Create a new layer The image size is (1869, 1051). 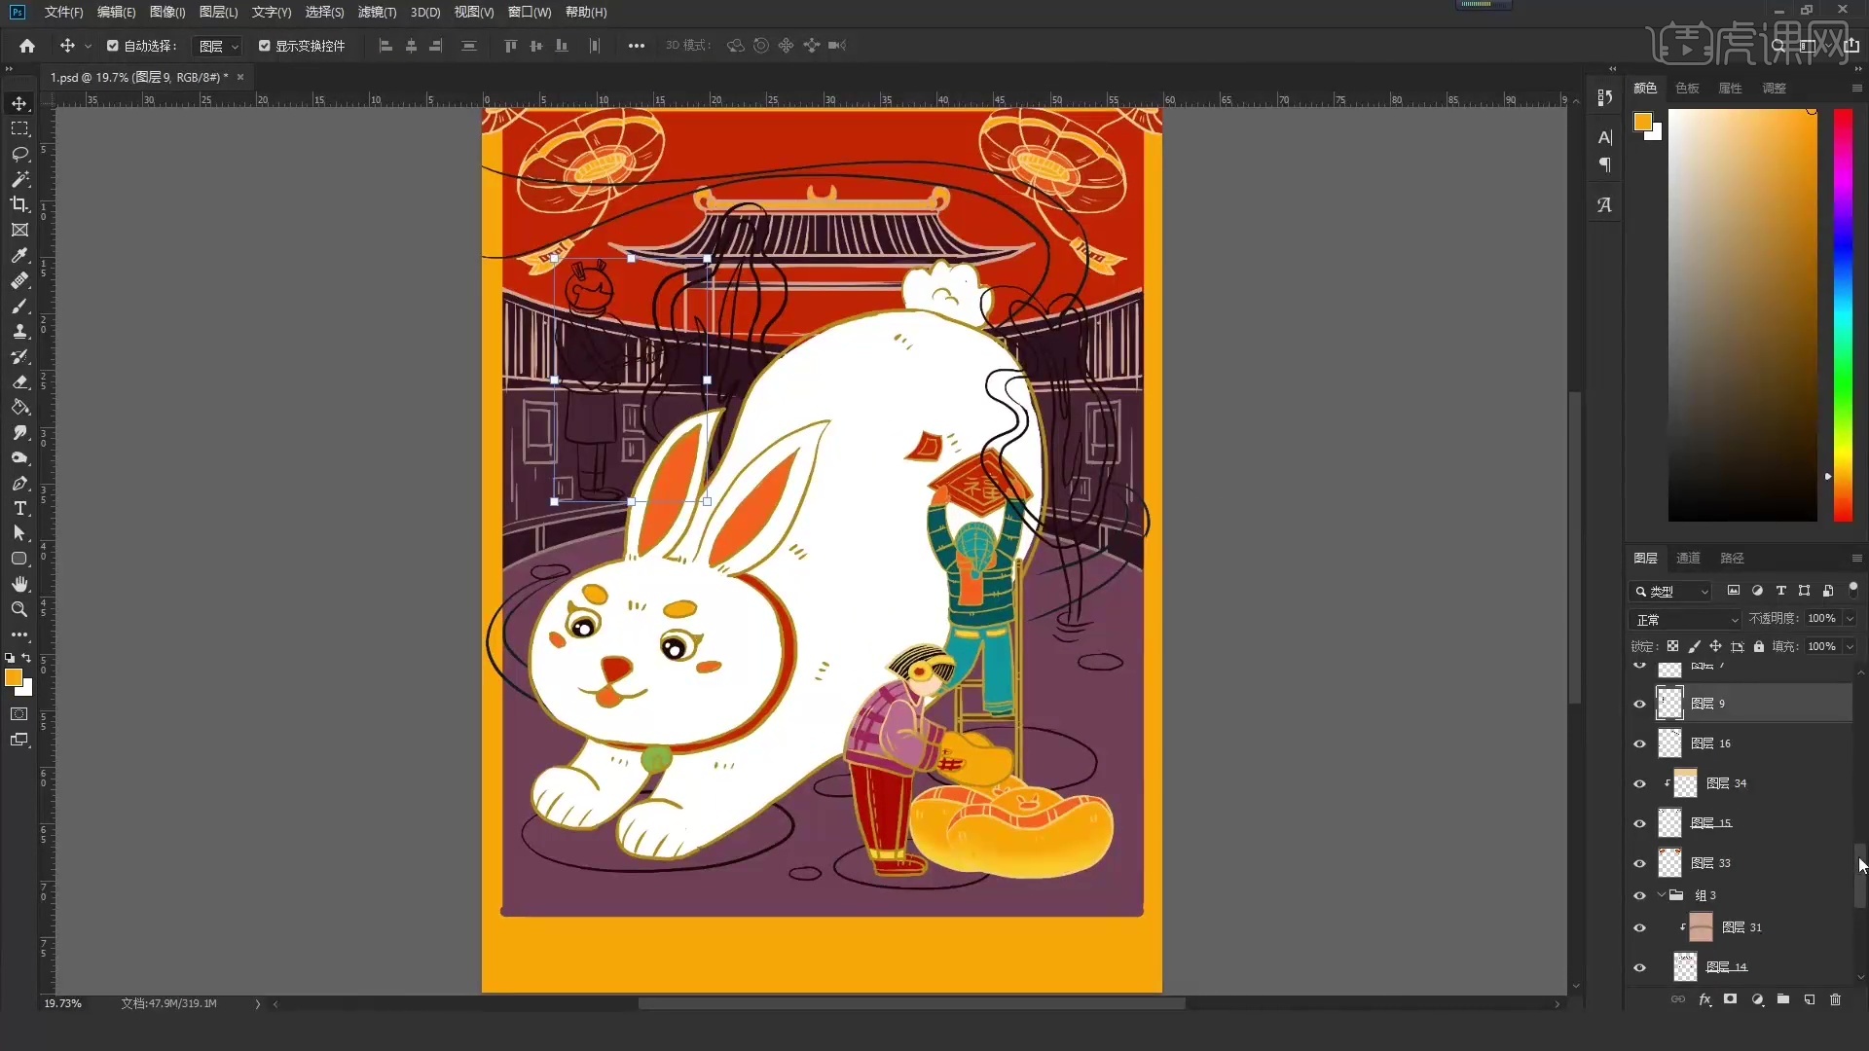(1809, 999)
